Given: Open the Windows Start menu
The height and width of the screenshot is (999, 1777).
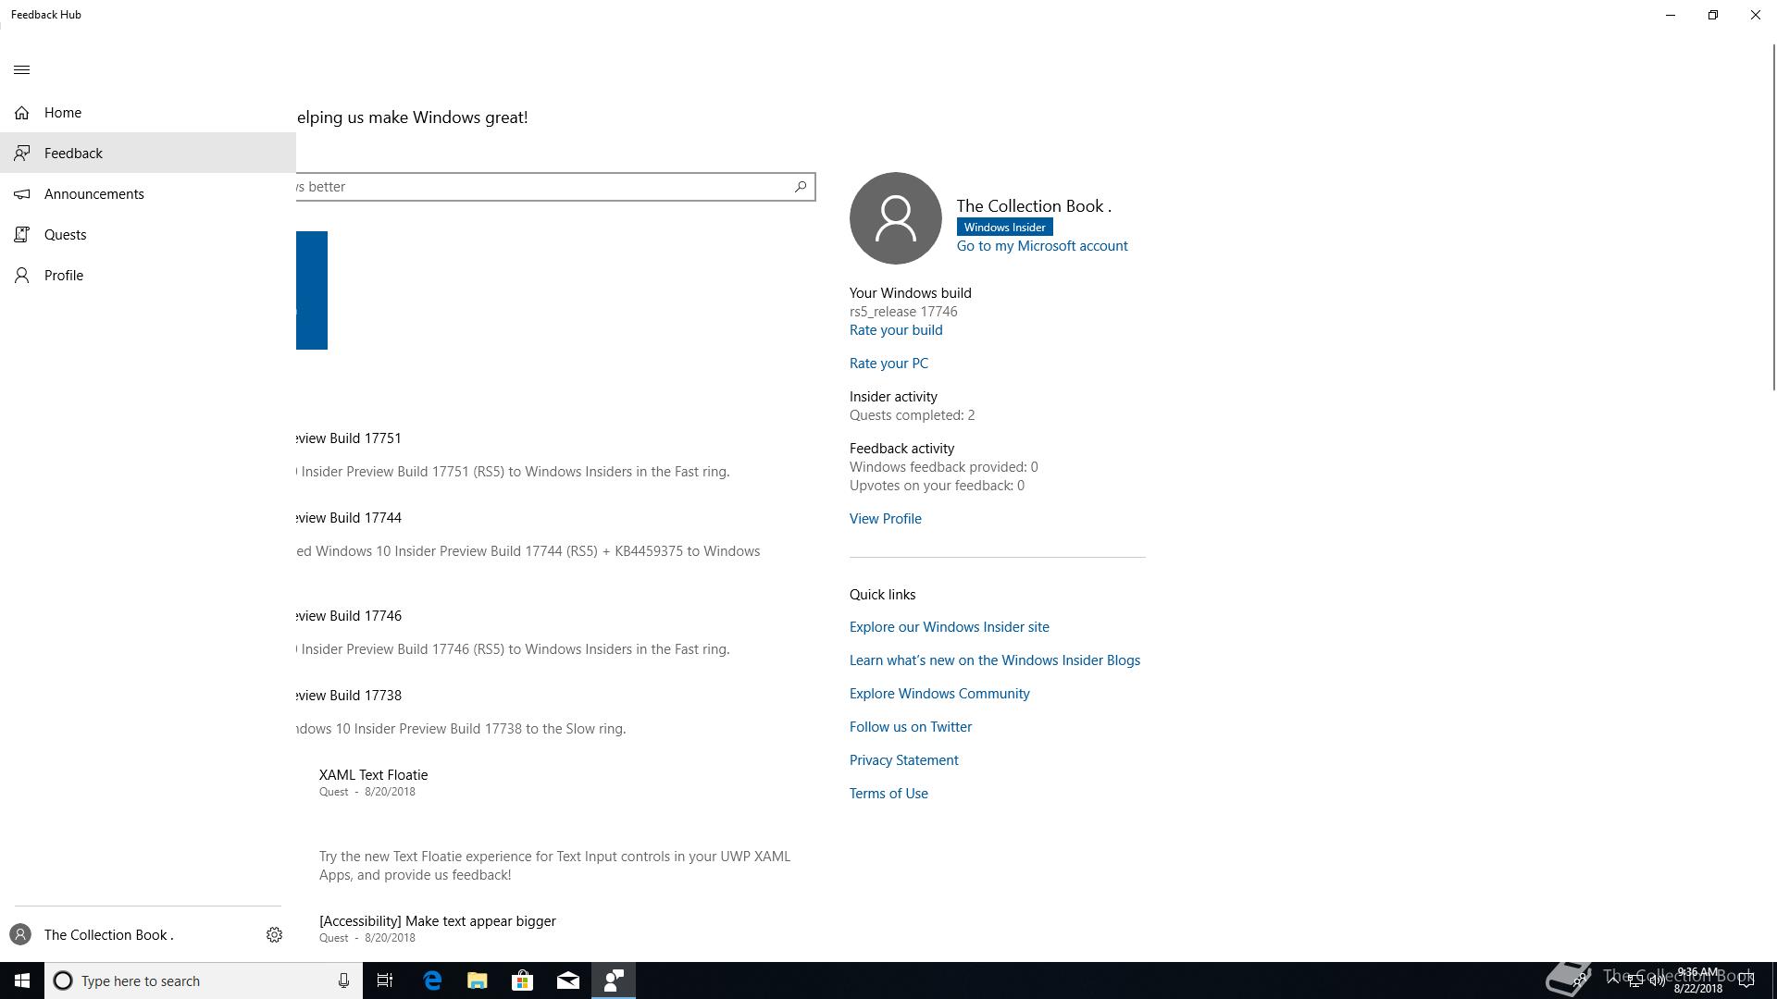Looking at the screenshot, I should 22,980.
